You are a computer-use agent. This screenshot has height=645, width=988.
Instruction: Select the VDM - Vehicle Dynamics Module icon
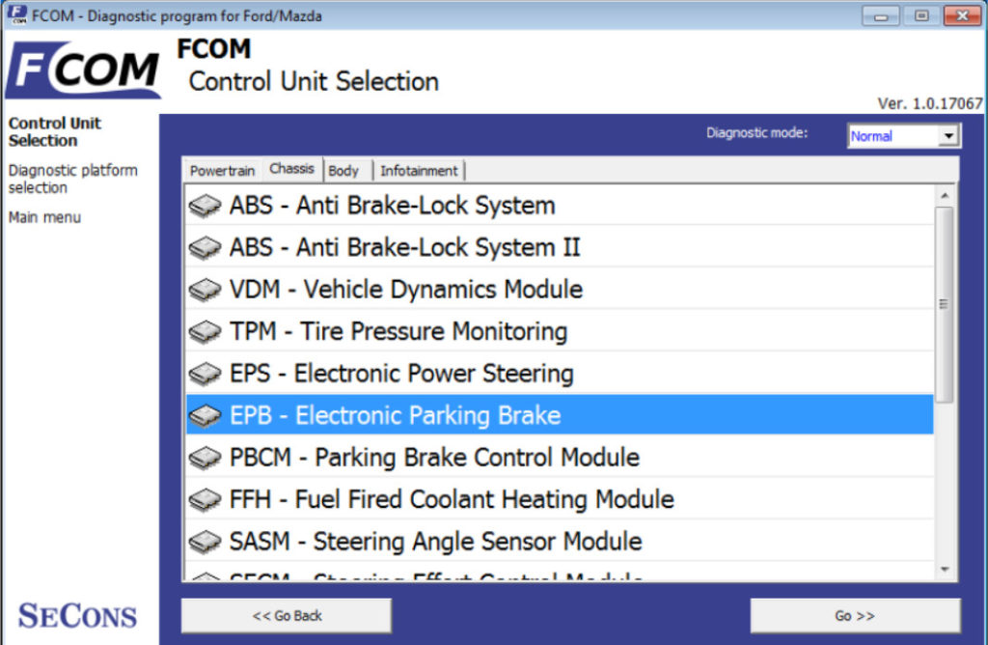pyautogui.click(x=205, y=290)
